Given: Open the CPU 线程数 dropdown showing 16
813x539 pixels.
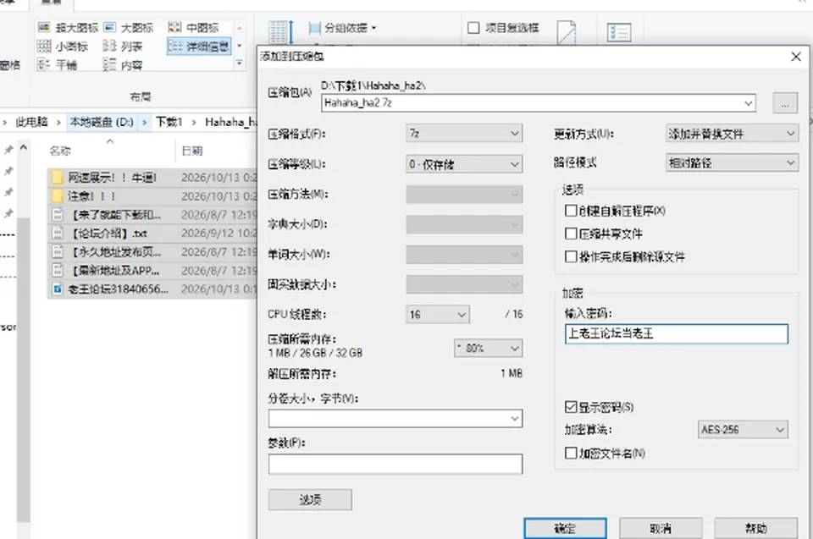Looking at the screenshot, I should (438, 315).
